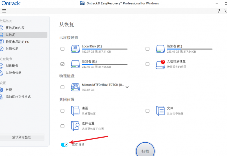Screen dimensions: 227x156
Task: Uncheck the 新加卷 (E:) checkbox
Action: pos(62,64)
